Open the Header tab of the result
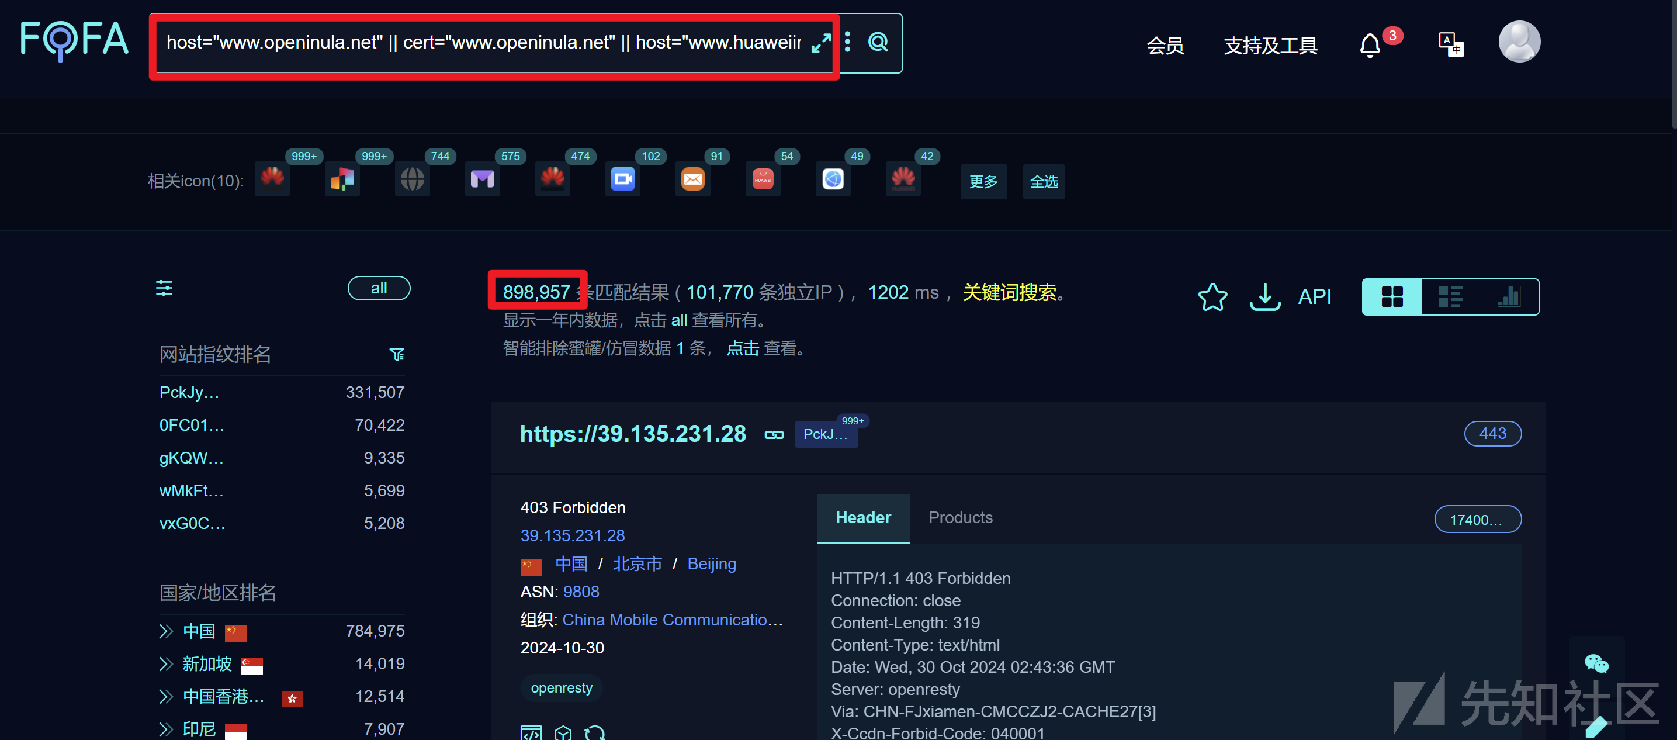Viewport: 1677px width, 740px height. point(862,517)
